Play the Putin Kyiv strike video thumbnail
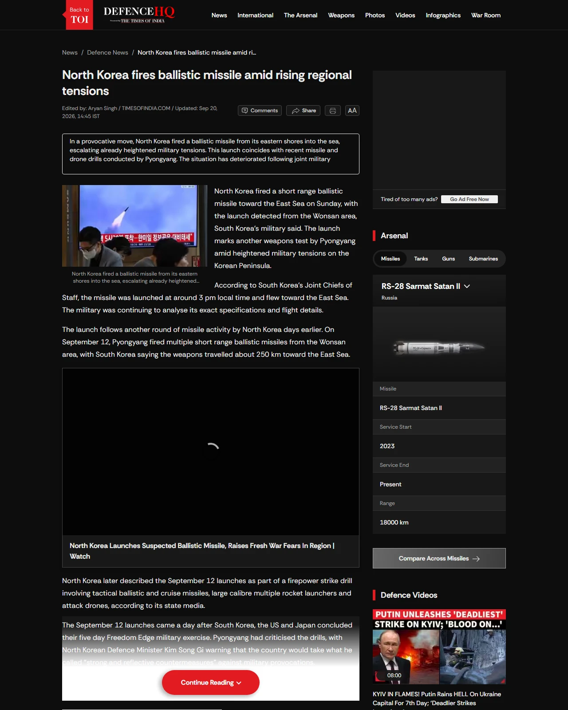This screenshot has height=710, width=568. (x=439, y=647)
